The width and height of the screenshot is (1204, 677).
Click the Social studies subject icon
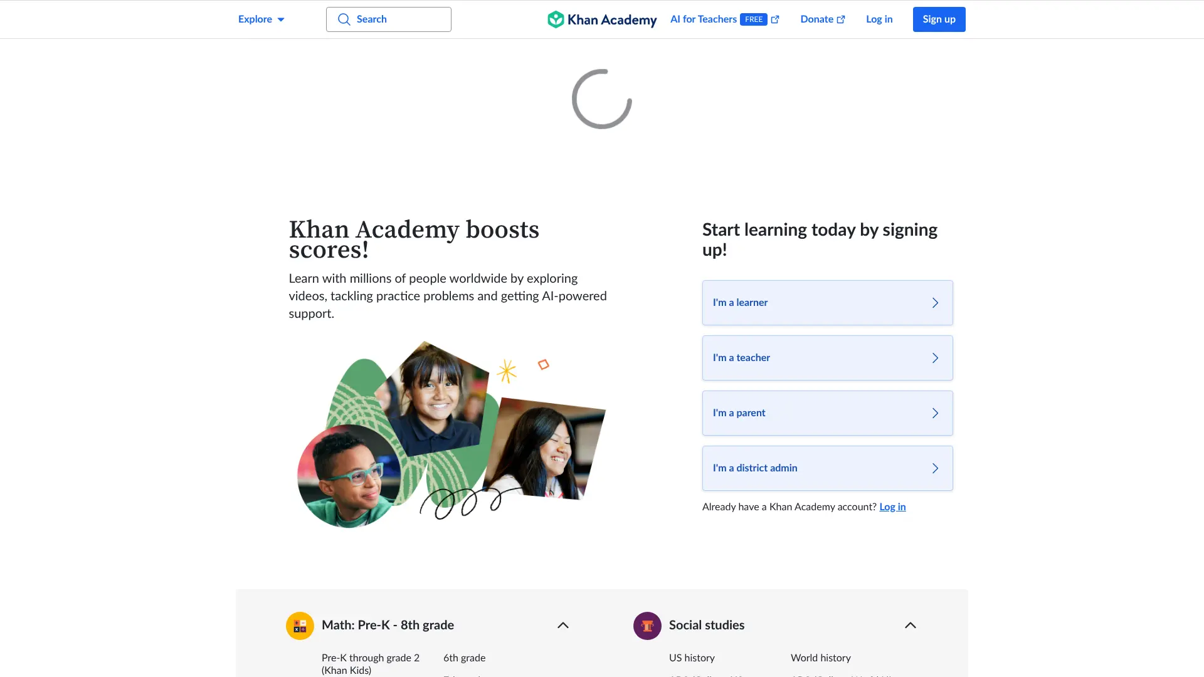pos(647,626)
